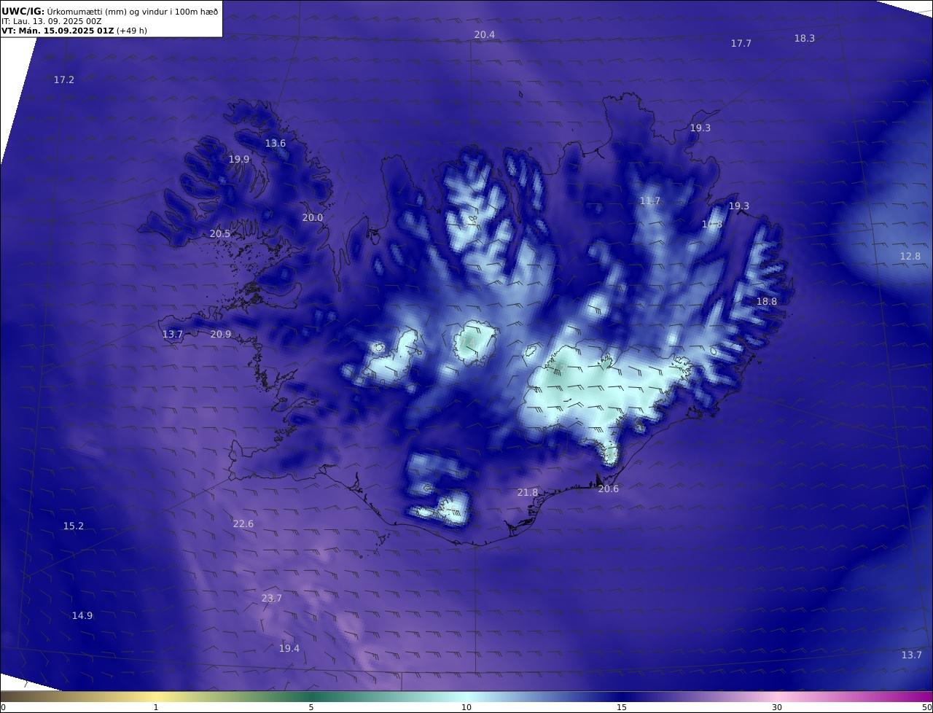Click the 21.8 value label
The image size is (933, 713).
click(x=528, y=493)
